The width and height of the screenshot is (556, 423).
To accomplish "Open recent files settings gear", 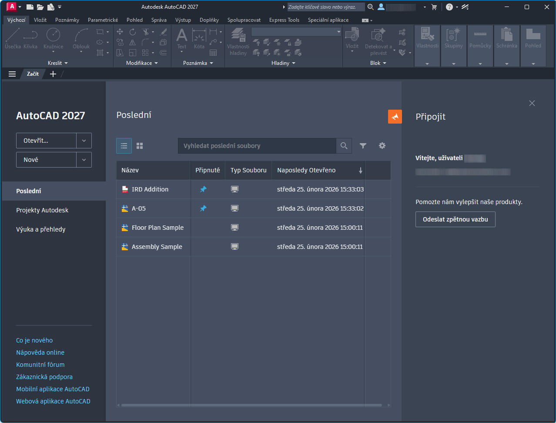I will (382, 146).
